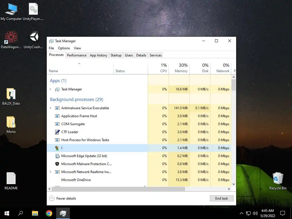This screenshot has height=219, width=292.
Task: Launch Google Chrome from taskbar
Action: coord(49,213)
